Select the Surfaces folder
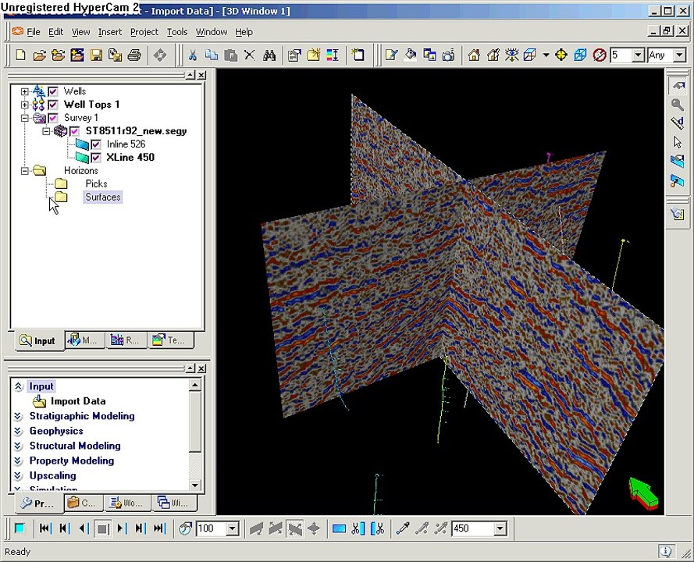This screenshot has width=694, height=562. coord(103,197)
